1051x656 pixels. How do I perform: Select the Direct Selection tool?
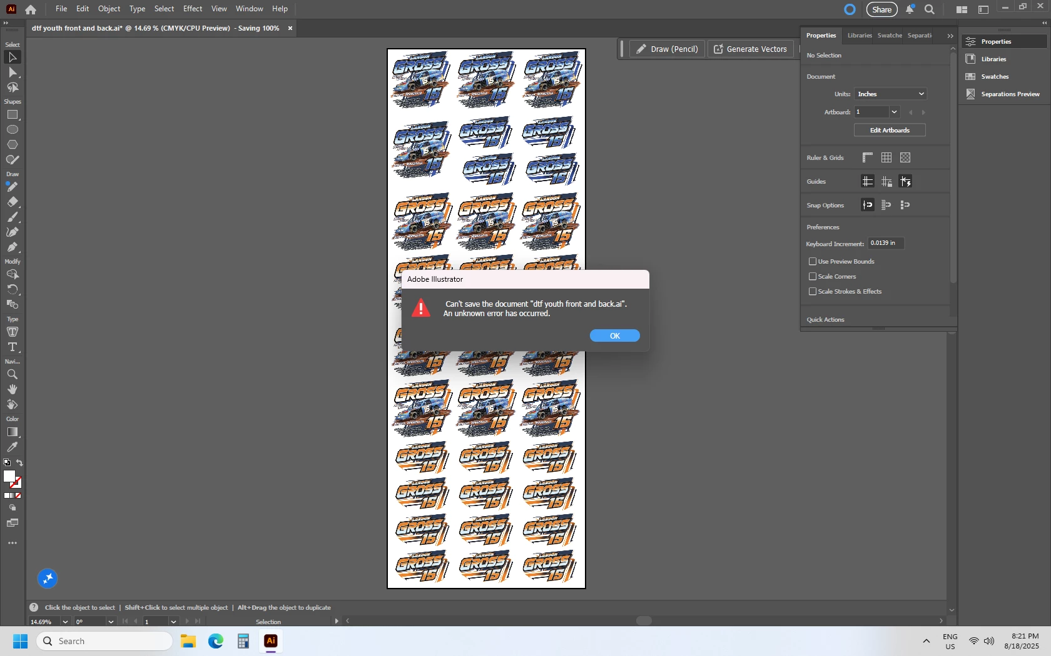coord(13,72)
